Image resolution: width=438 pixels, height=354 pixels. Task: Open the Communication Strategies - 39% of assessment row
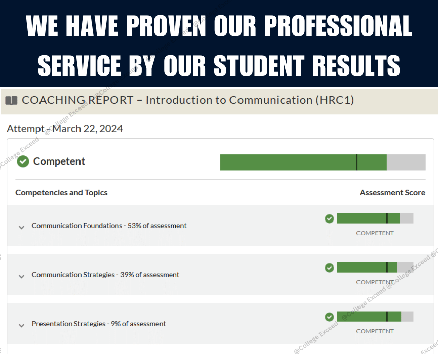click(x=220, y=275)
